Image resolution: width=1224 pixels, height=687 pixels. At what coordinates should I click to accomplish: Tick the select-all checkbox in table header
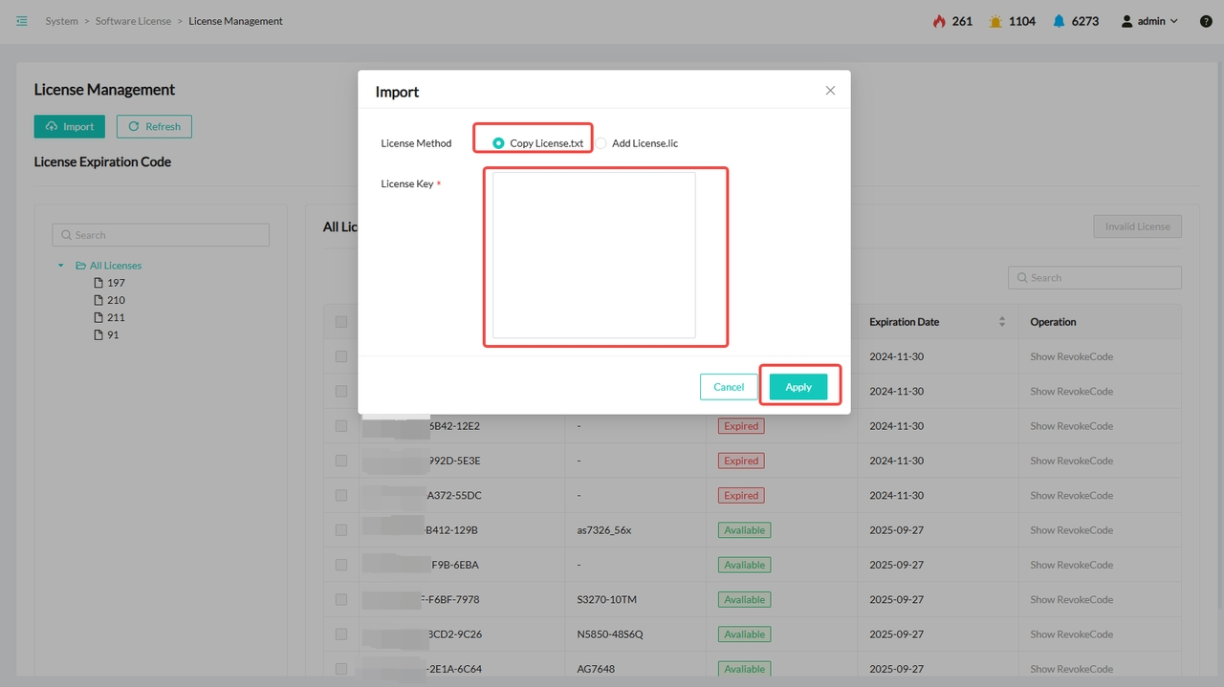pos(341,322)
